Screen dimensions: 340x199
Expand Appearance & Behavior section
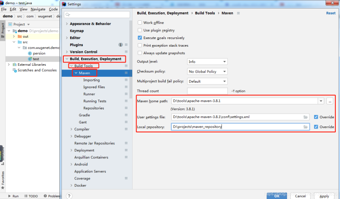click(67, 24)
